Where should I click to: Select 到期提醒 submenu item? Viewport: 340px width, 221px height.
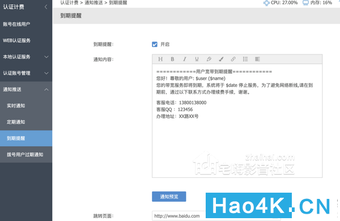tap(26, 138)
